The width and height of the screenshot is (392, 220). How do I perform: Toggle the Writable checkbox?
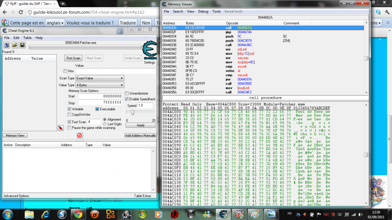[x=69, y=109]
